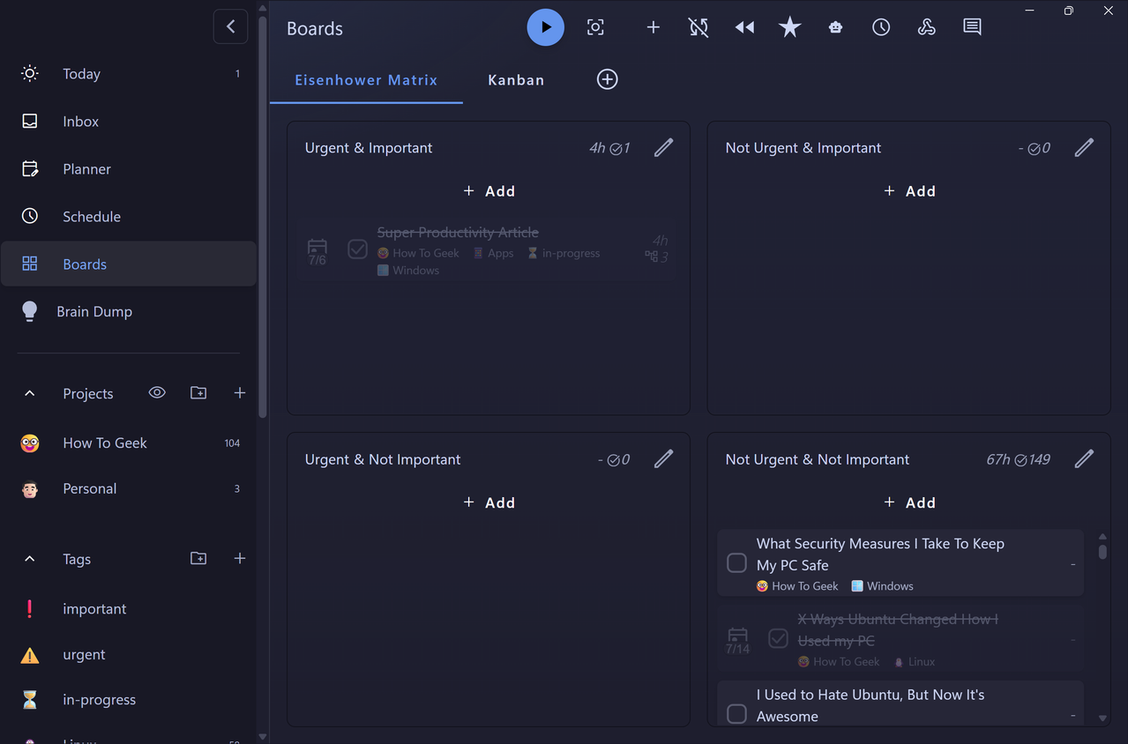Open Schedule in sidebar

[x=129, y=217]
